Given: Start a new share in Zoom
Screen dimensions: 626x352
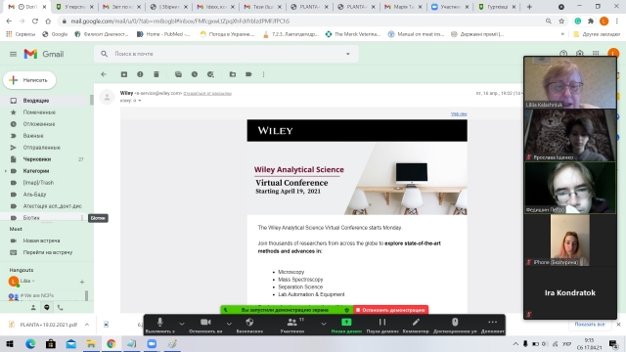Looking at the screenshot, I should tap(346, 325).
